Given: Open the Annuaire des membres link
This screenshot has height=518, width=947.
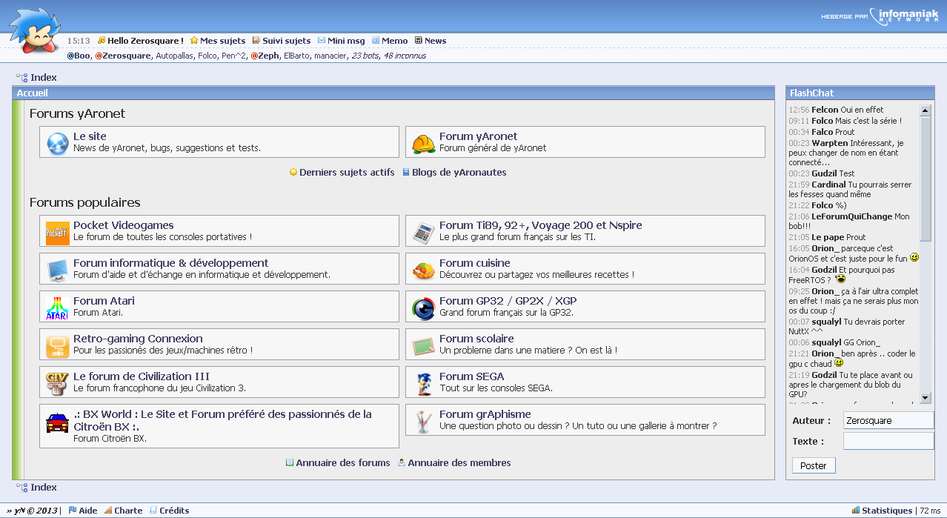Looking at the screenshot, I should 459,463.
